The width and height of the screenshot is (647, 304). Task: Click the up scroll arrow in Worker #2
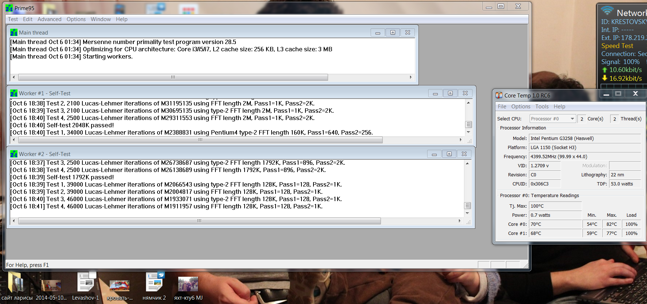(467, 164)
